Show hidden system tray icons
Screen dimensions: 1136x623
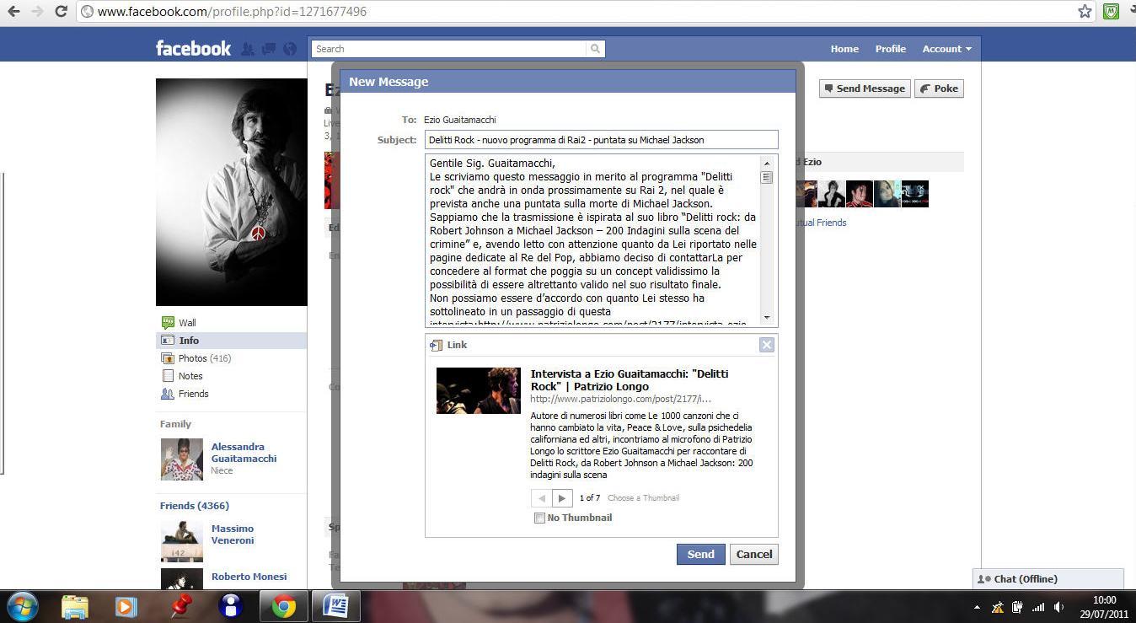(x=978, y=607)
